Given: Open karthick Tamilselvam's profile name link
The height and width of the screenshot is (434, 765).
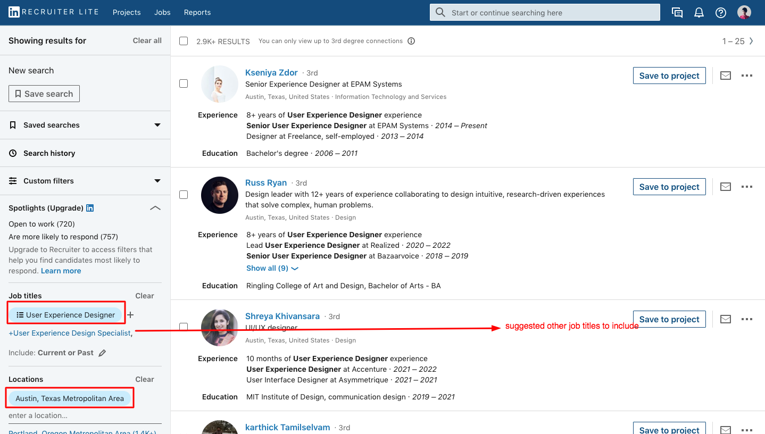Looking at the screenshot, I should click(x=288, y=427).
